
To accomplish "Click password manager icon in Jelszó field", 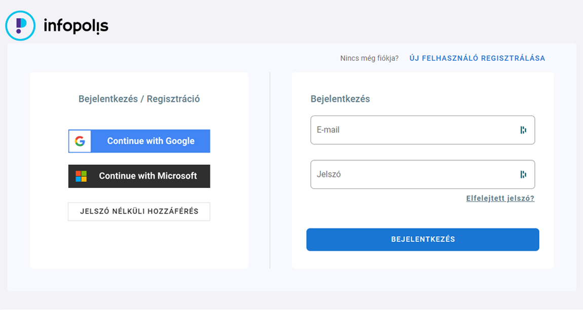I will click(523, 174).
